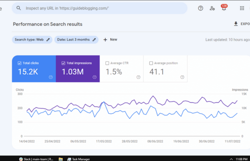250x161 pixels.
Task: Enable the Average position checkbox
Action: (x=151, y=63)
